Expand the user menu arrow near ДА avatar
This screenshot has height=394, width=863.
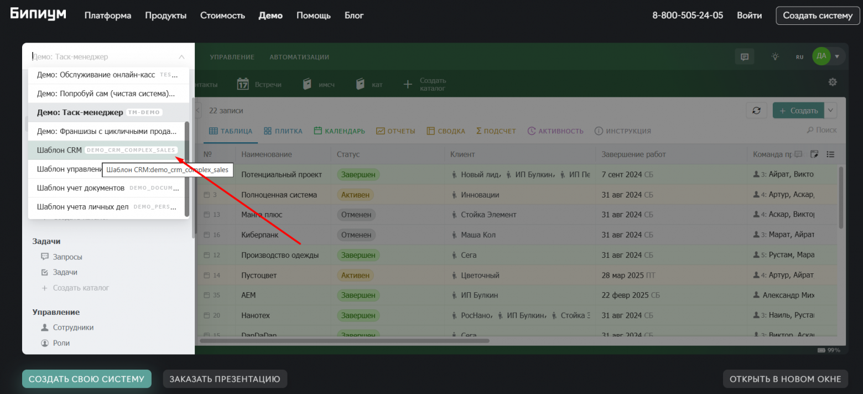pyautogui.click(x=837, y=56)
